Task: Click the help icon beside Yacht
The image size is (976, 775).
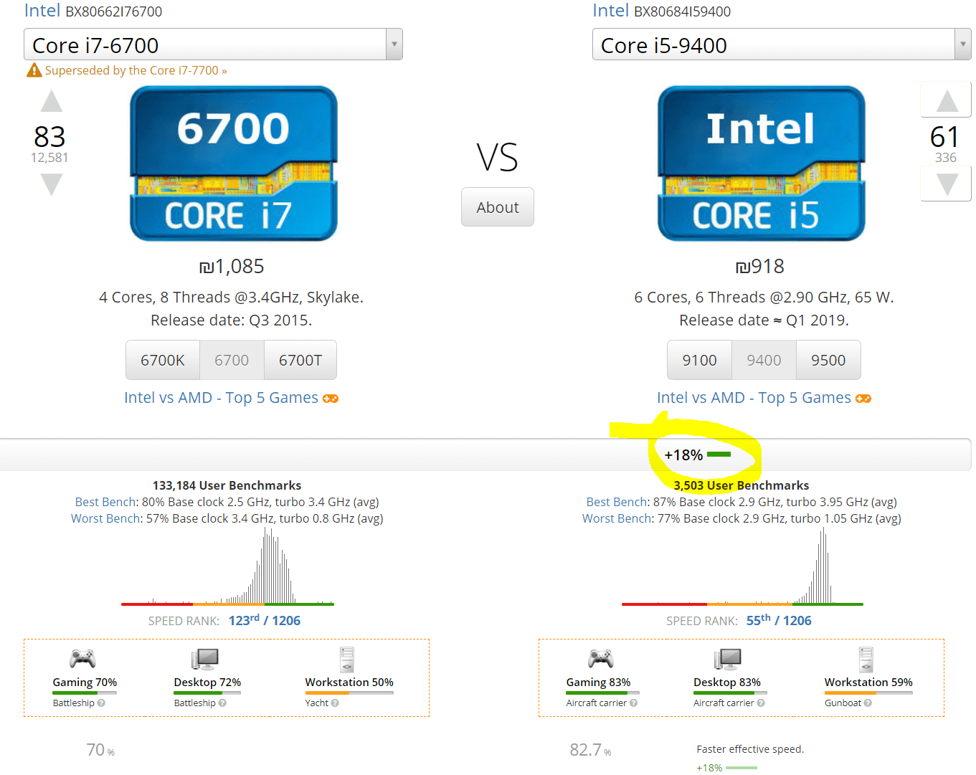Action: coord(335,703)
